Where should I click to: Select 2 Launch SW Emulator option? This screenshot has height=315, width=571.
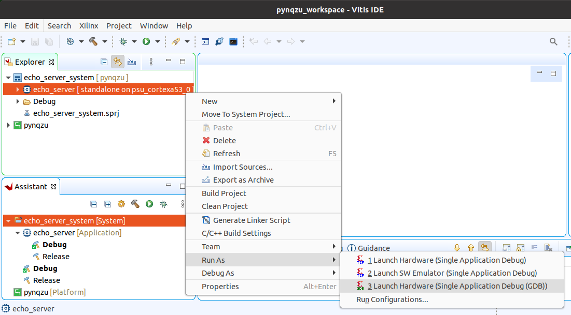point(452,273)
